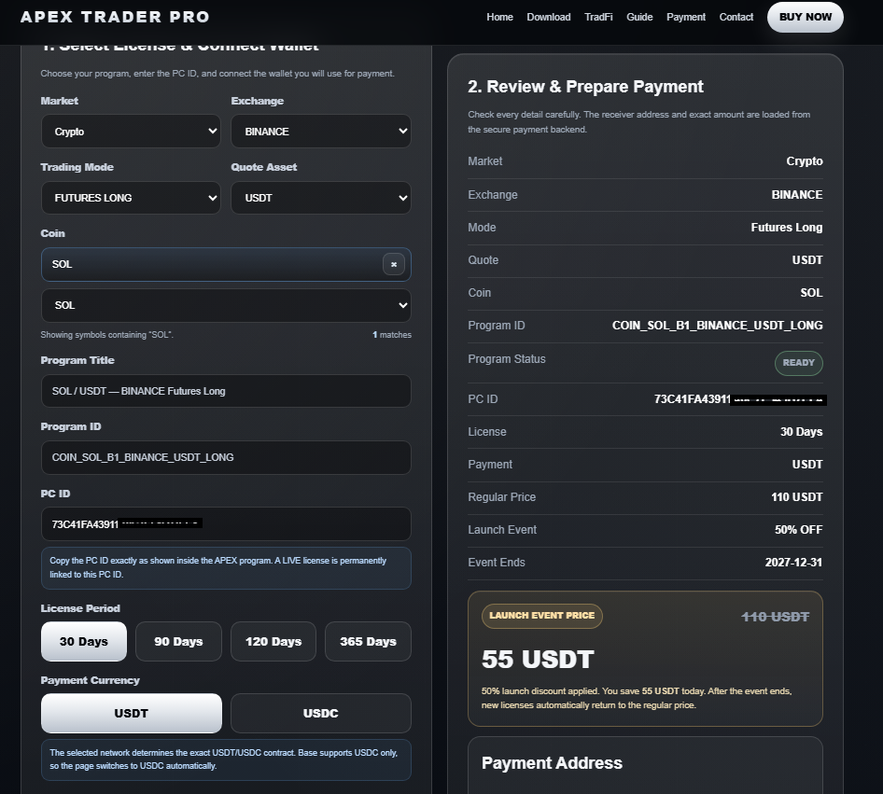Viewport: 883px width, 794px height.
Task: Choose the 365 Days license period
Action: [369, 642]
